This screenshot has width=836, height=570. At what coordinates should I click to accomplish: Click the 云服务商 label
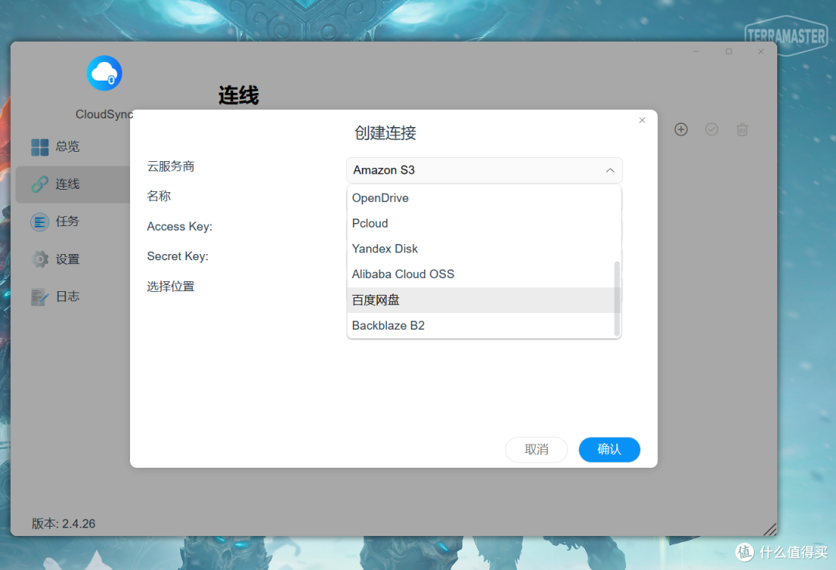click(x=170, y=167)
